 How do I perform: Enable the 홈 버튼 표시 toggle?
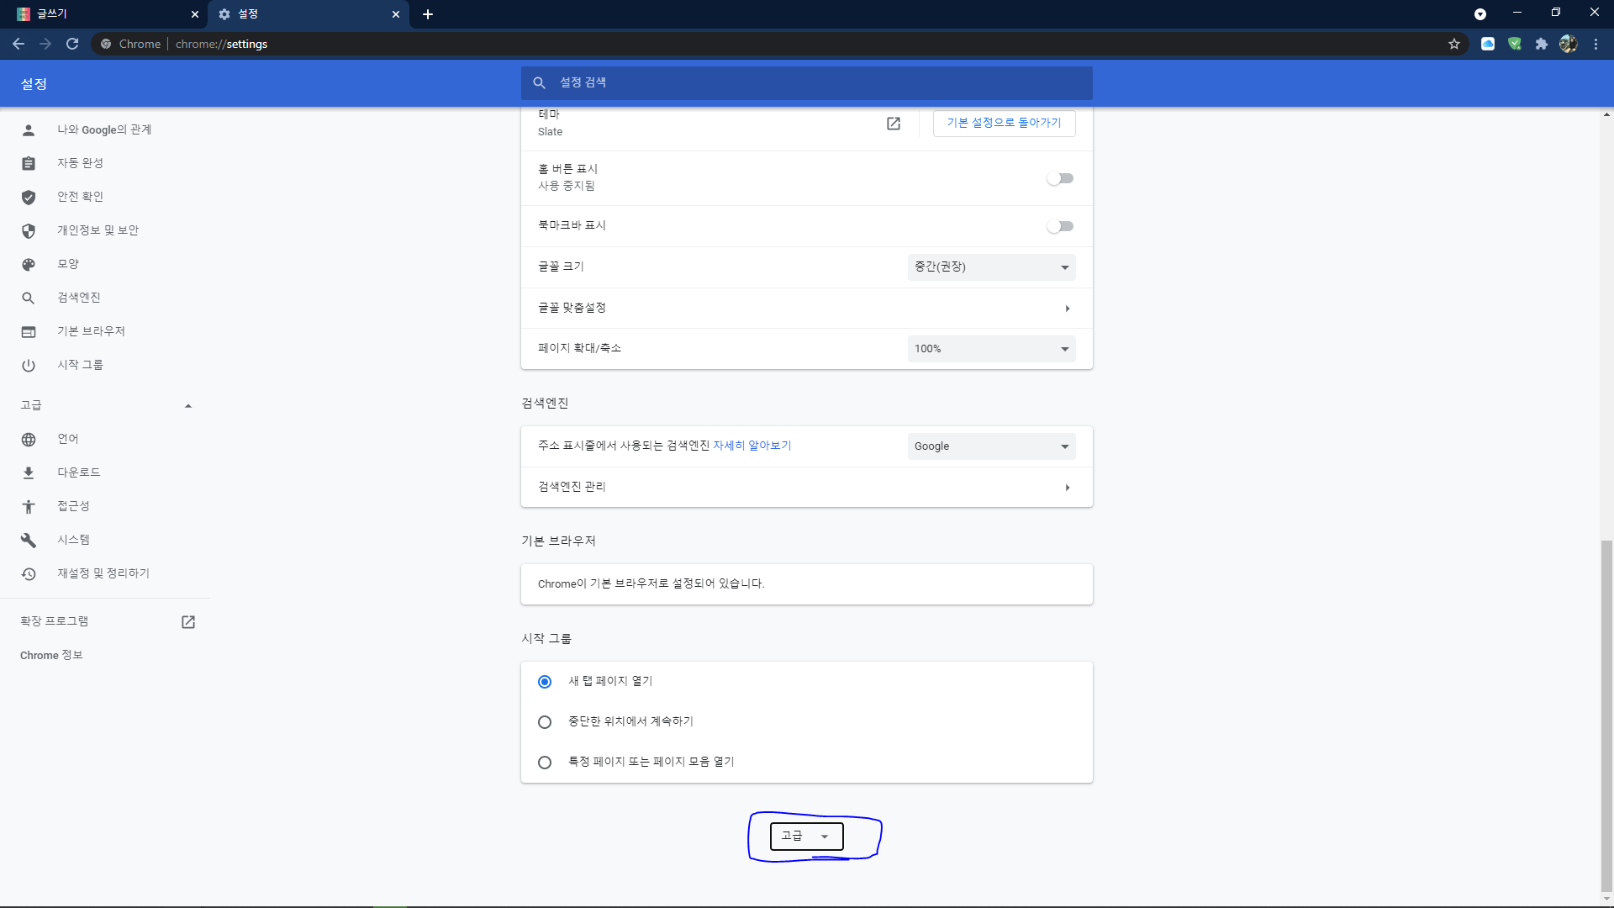[1060, 178]
